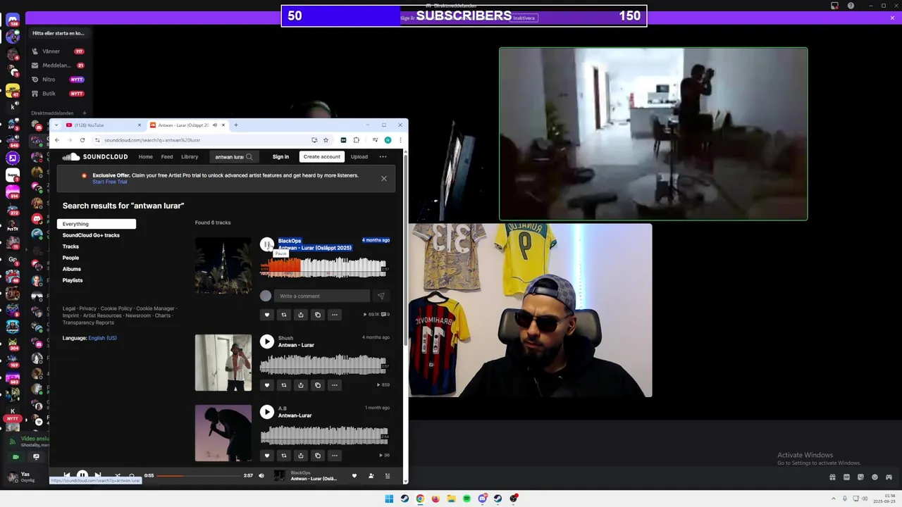Seek in the Shush track waveform
Screen dimensions: 902x507
324,364
